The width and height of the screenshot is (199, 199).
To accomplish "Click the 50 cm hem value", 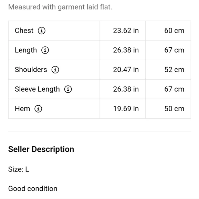I will click(x=174, y=109).
